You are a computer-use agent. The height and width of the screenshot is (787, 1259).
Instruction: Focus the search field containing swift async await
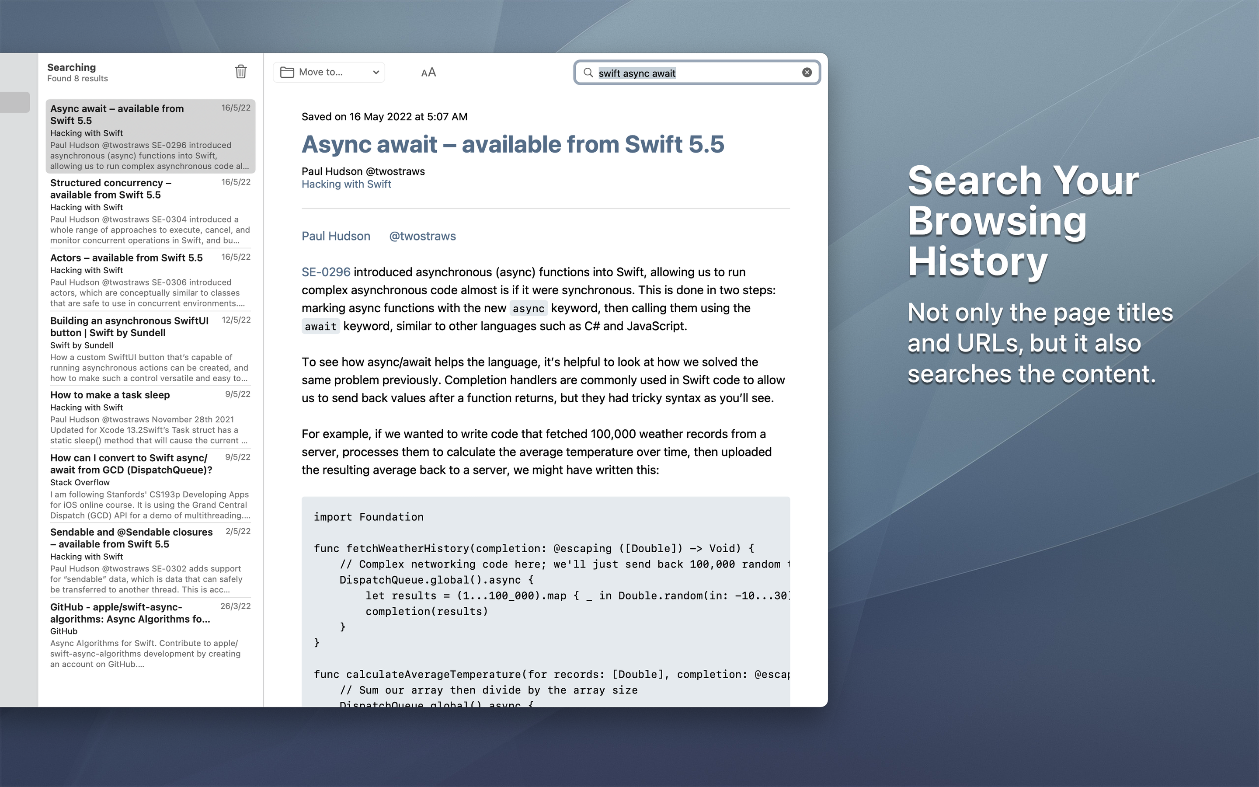[697, 72]
